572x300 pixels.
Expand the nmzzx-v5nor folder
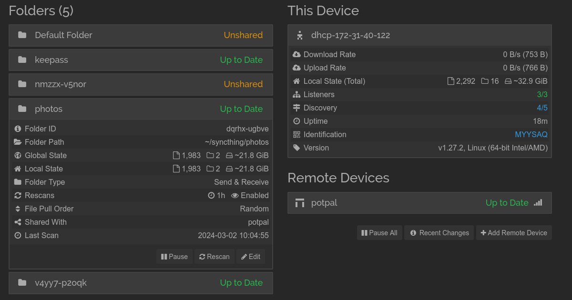point(141,84)
